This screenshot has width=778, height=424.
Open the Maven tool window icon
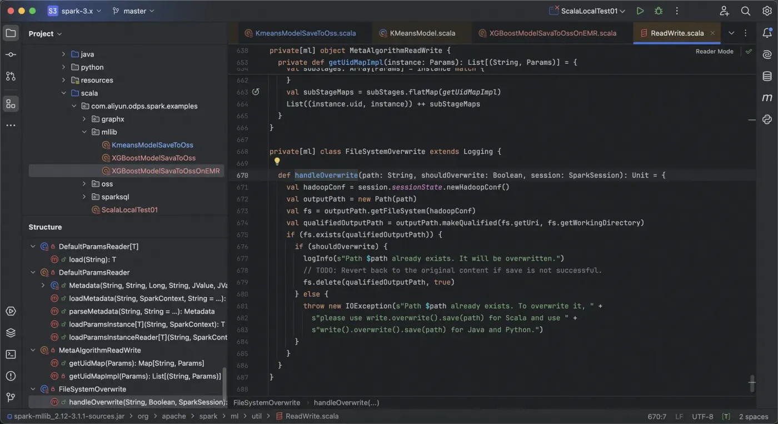point(767,98)
